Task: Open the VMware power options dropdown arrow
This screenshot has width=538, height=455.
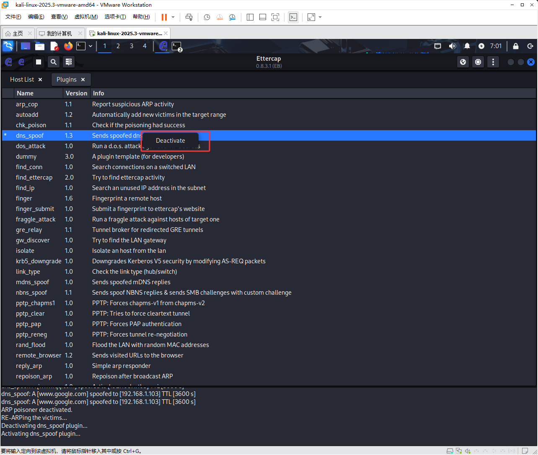Action: (173, 17)
